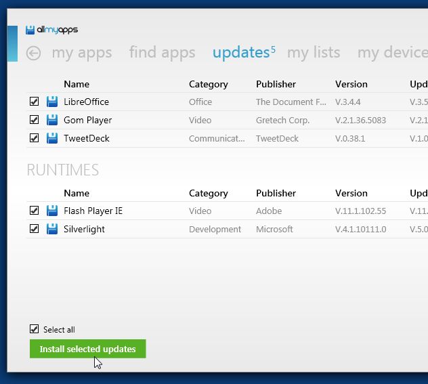Click the apps Publisher column header
The image size is (428, 384).
(x=276, y=85)
